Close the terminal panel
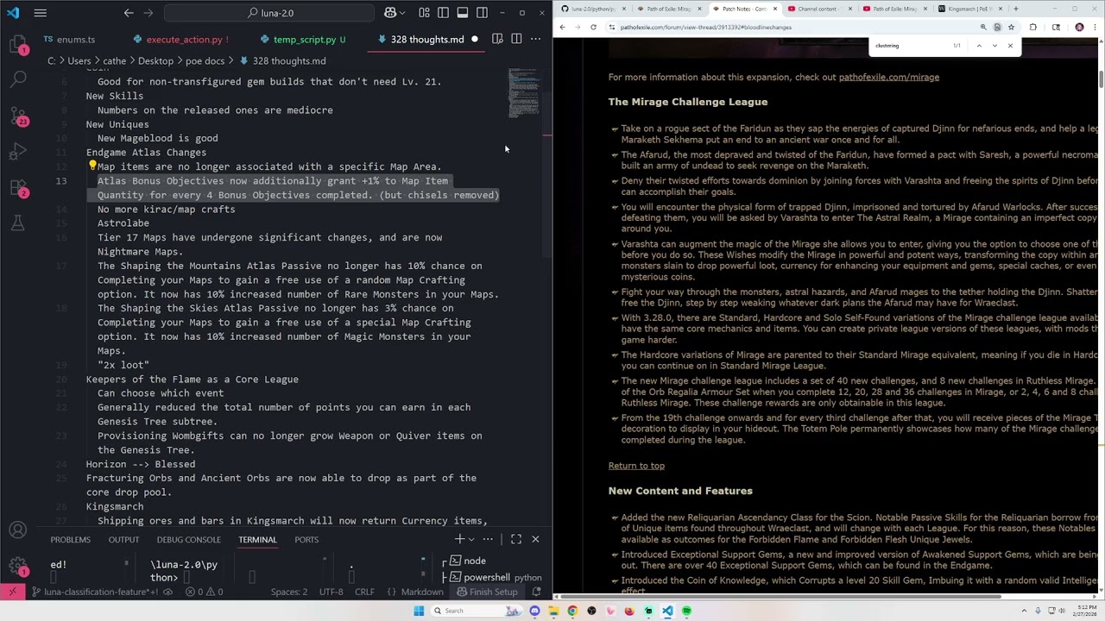This screenshot has height=621, width=1105. pyautogui.click(x=535, y=539)
